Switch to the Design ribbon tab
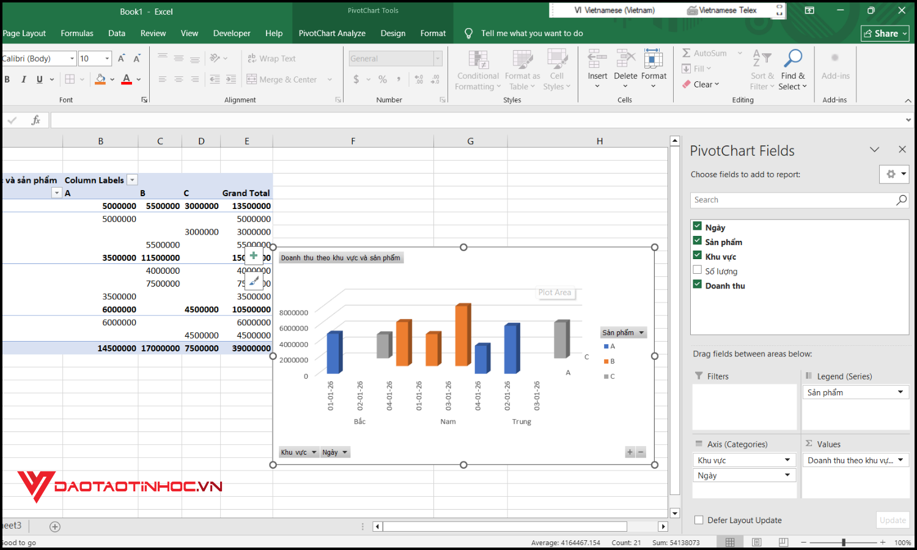Image resolution: width=917 pixels, height=550 pixels. click(393, 33)
